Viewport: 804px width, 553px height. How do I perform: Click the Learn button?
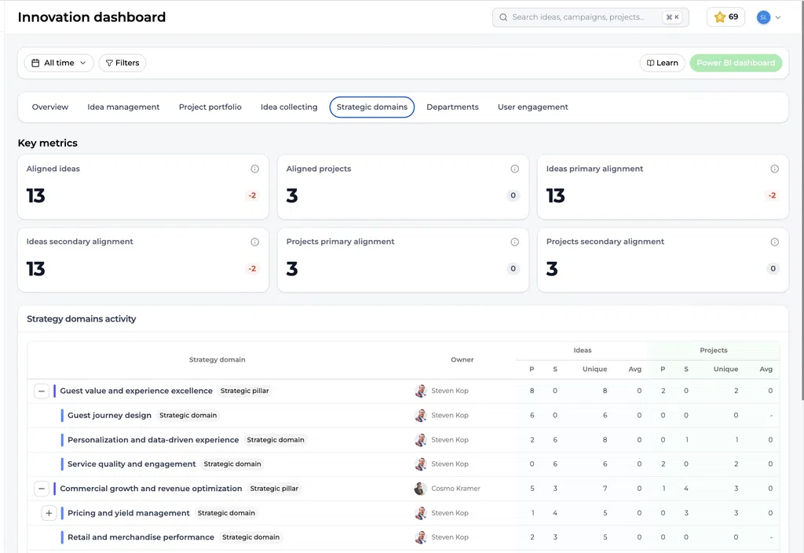click(x=663, y=63)
